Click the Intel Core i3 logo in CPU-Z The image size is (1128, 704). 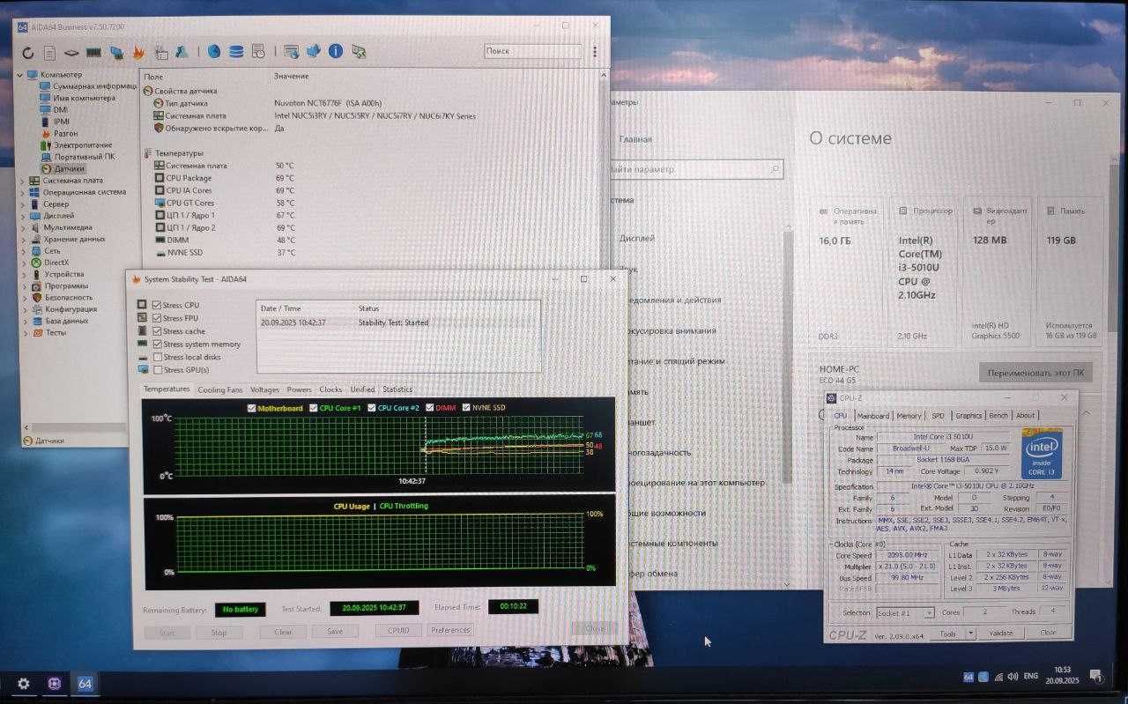(1042, 454)
